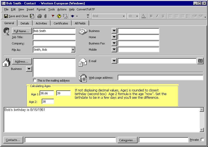Switch to the Details tab

(x=25, y=23)
